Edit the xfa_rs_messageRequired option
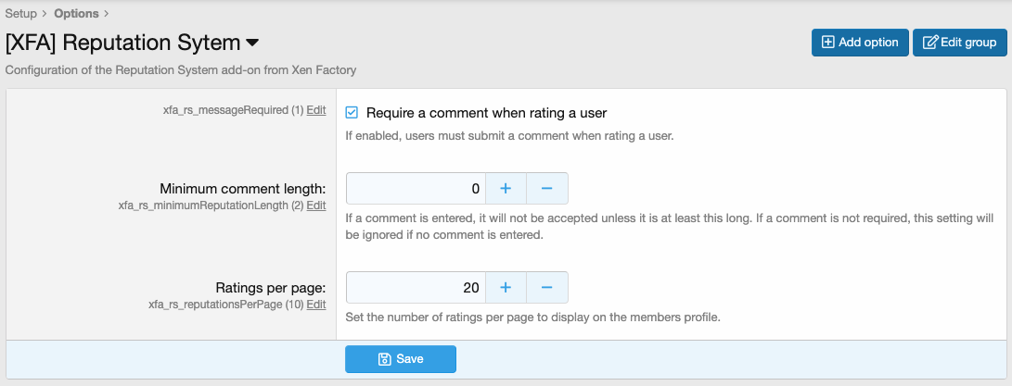The image size is (1012, 386). [316, 110]
